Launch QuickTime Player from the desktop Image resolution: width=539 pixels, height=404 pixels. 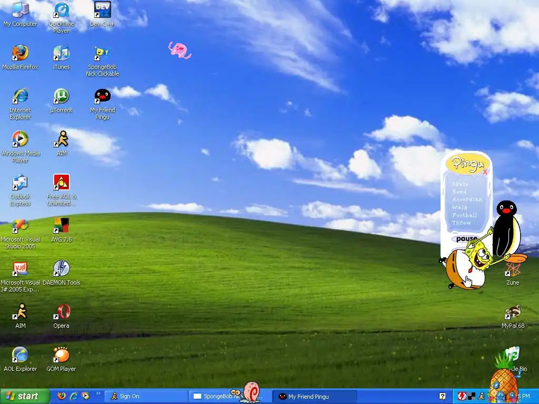click(61, 17)
